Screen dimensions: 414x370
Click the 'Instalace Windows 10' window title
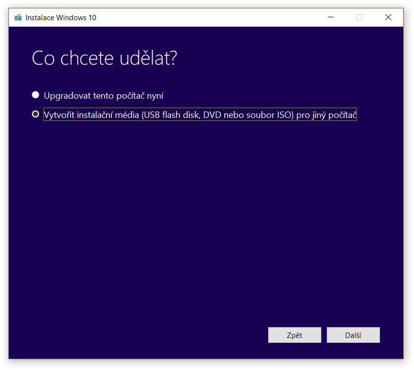coord(61,18)
